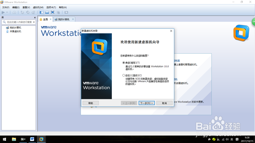The width and height of the screenshot is (255, 143).
Task: Click the 上一步(B) button
Action: pyautogui.click(x=129, y=103)
